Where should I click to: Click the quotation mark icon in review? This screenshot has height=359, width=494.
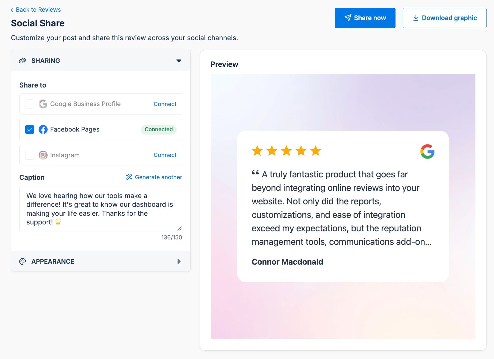pyautogui.click(x=255, y=173)
